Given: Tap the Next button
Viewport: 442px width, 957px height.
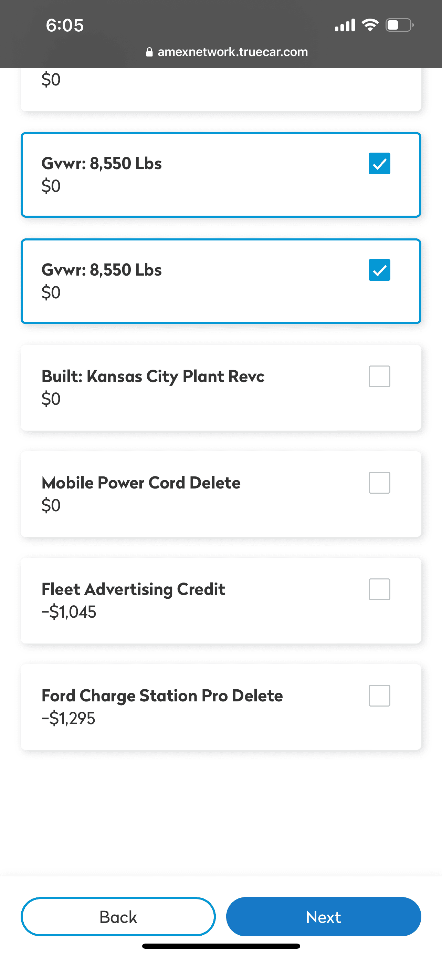Looking at the screenshot, I should tap(324, 917).
